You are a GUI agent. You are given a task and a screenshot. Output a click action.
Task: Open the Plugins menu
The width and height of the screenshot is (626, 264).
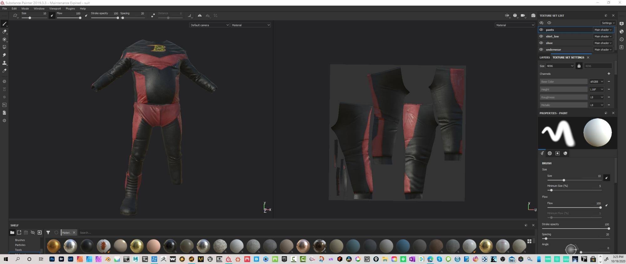pos(70,8)
